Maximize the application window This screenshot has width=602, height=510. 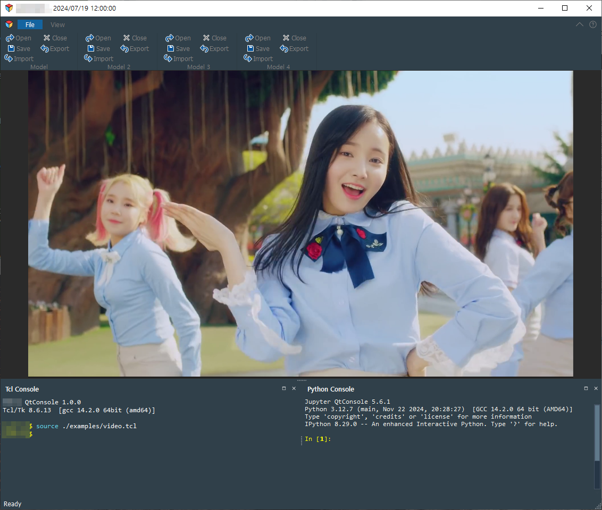(x=565, y=8)
